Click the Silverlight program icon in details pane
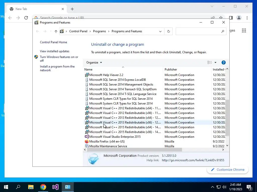Screen dimensions: 257x192 [93, 159]
